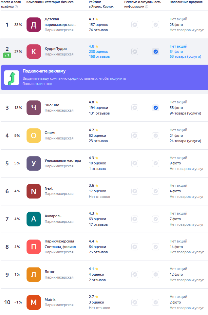Viewport: 208px width, 315px height.
Task: Click the verified info checkmark for Детская парикмахерская
Action: 156,25
